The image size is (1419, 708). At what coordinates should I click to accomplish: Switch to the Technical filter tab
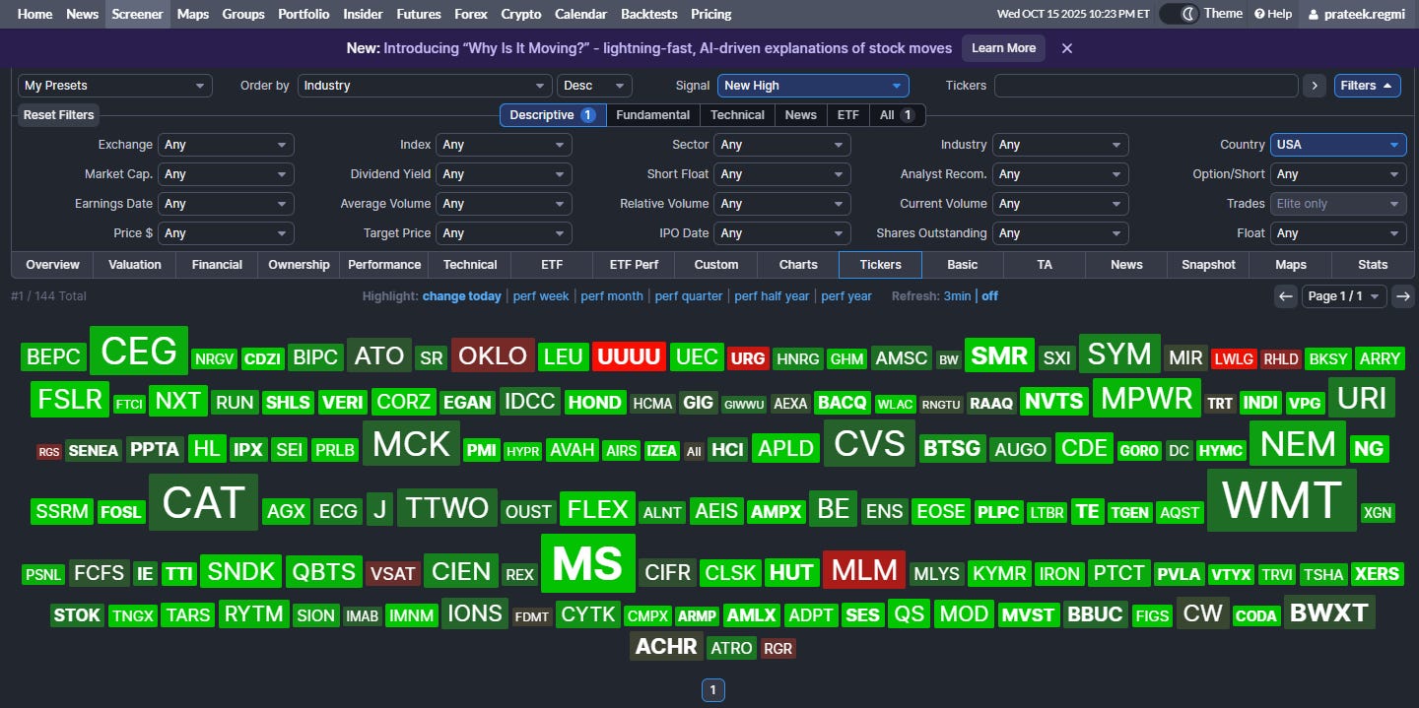pos(737,115)
